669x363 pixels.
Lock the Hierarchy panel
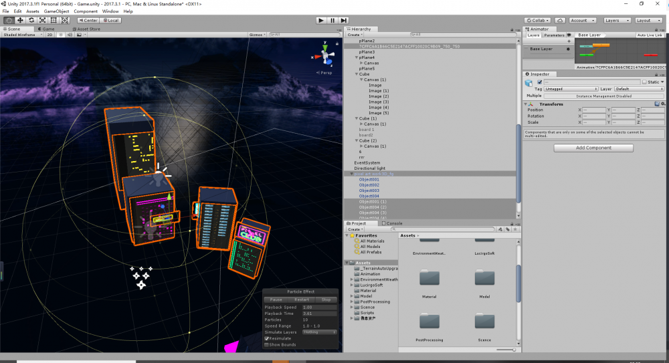(x=512, y=29)
